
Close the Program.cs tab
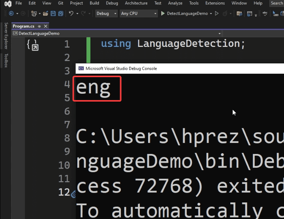click(x=46, y=26)
